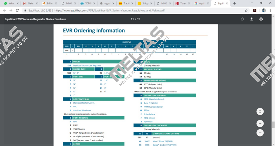The image size is (275, 146).
Task: Click the 40°C (Polymer Units) entry
Action: click(153, 84)
